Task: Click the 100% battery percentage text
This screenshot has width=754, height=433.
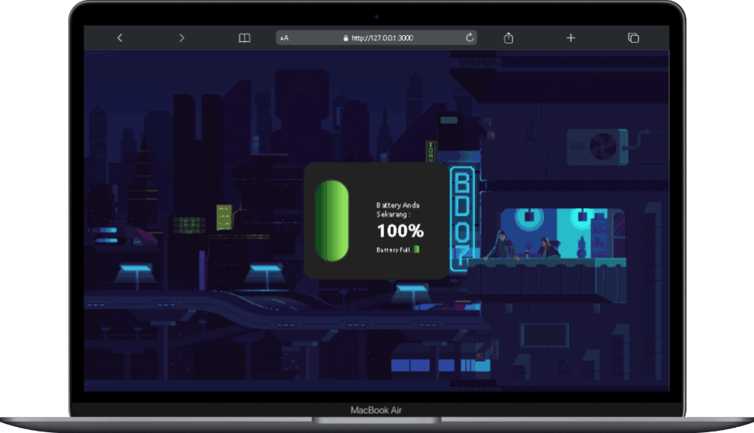Action: [x=400, y=231]
